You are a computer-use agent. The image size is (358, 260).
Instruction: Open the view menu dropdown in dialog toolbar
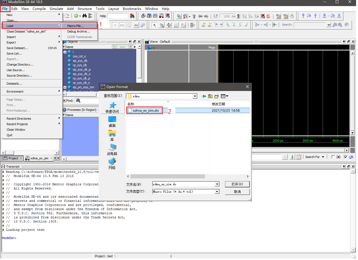pyautogui.click(x=225, y=96)
